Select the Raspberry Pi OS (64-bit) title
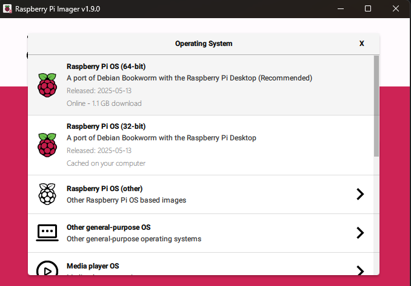The width and height of the screenshot is (411, 286). [106, 67]
